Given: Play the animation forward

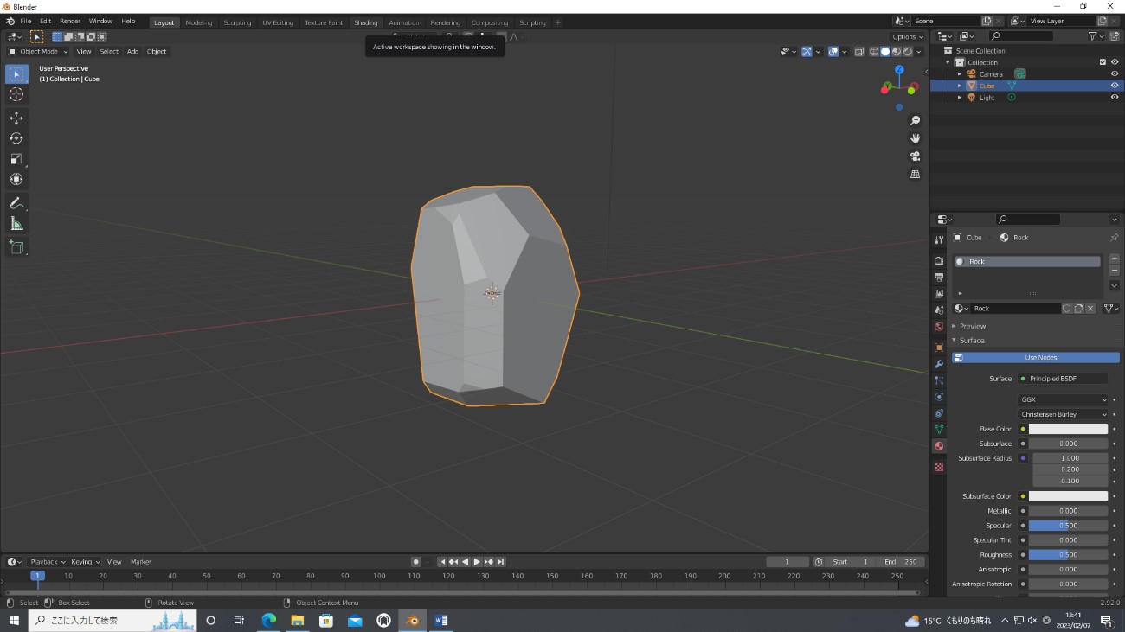Looking at the screenshot, I should pos(477,562).
